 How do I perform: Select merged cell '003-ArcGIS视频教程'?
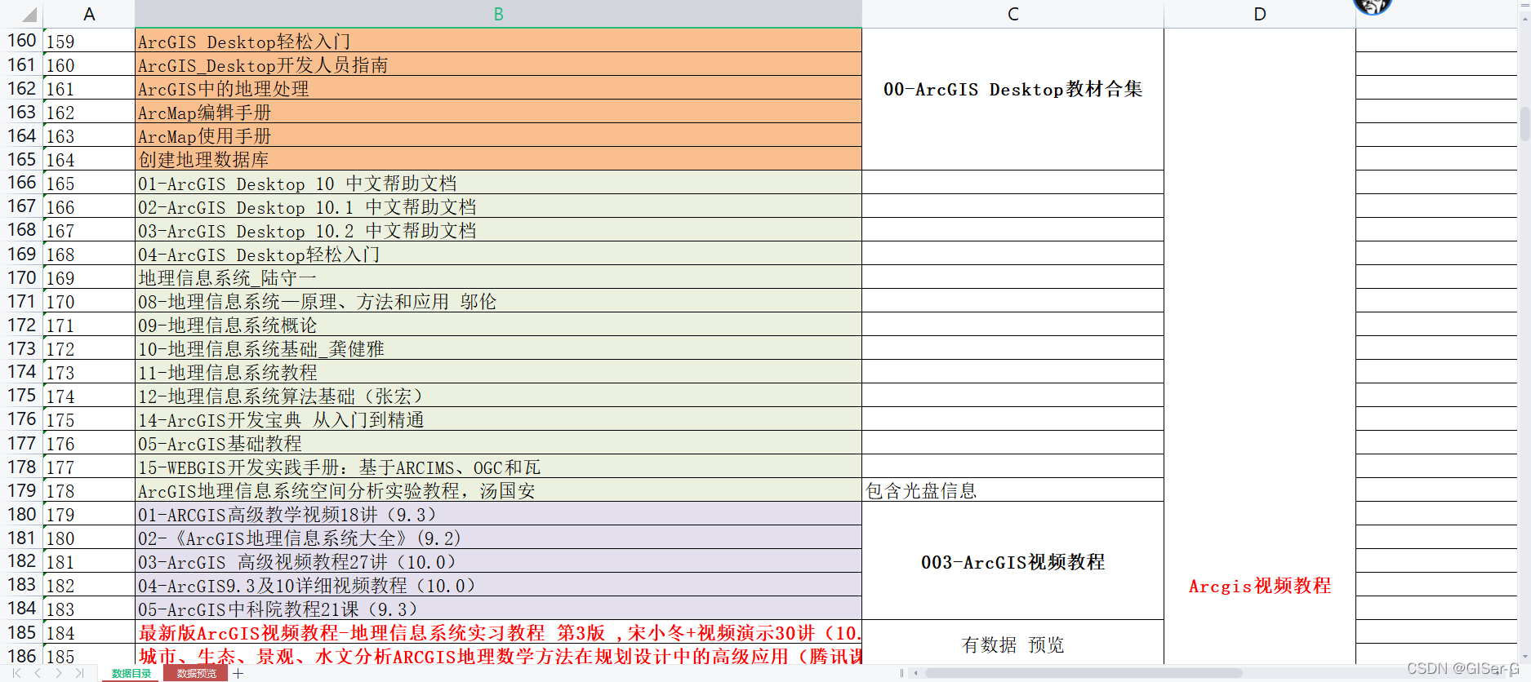click(1013, 561)
